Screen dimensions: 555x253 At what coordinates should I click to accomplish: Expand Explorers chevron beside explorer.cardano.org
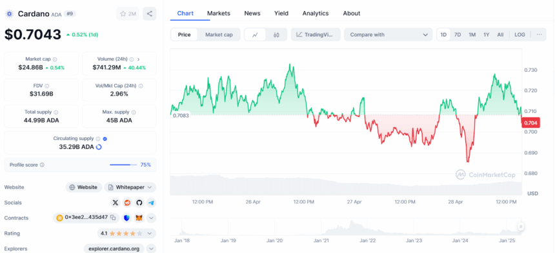tap(151, 248)
